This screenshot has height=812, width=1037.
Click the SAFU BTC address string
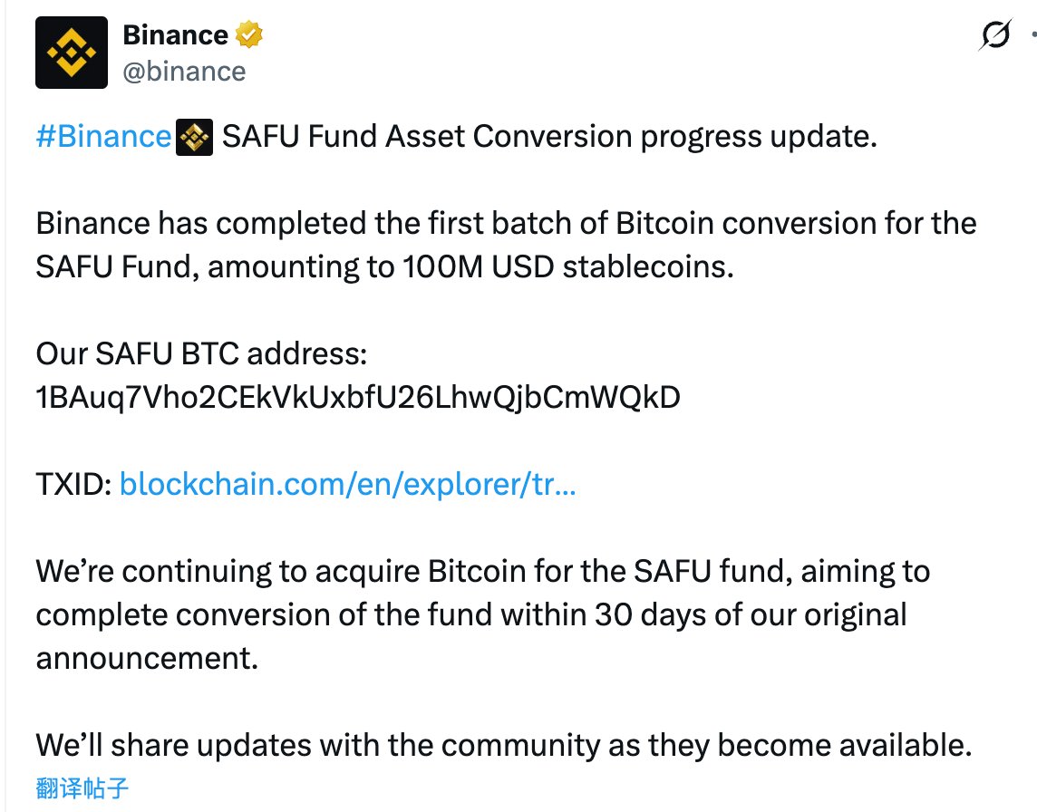358,397
